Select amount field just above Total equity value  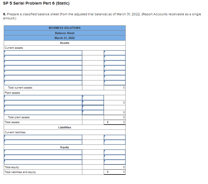(x=115, y=162)
